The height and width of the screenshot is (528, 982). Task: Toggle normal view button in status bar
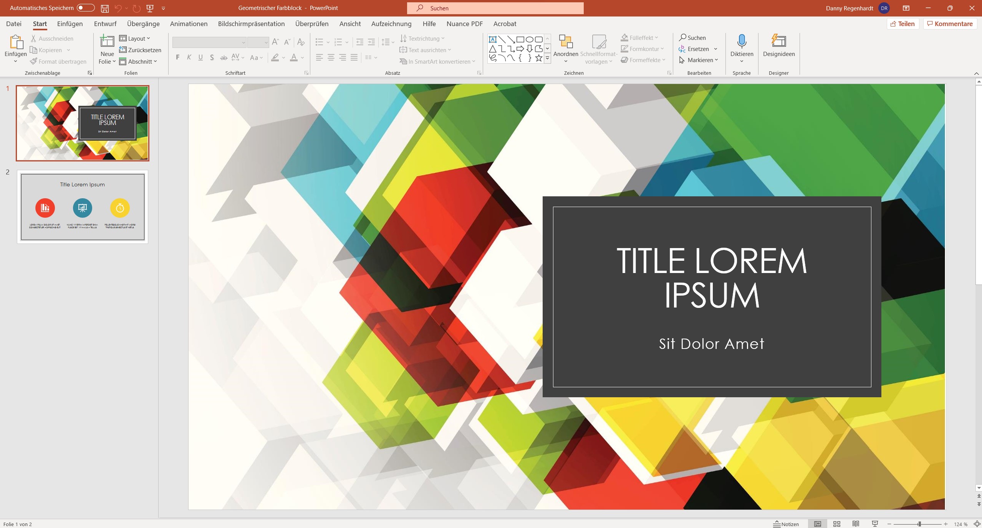(818, 524)
